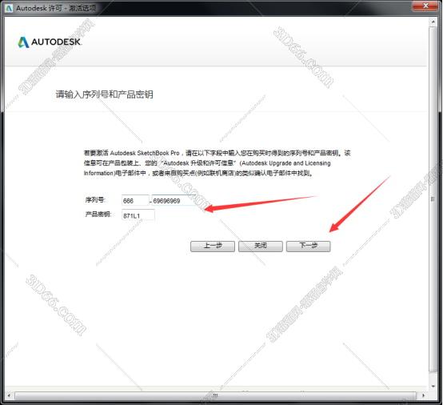Focus the serial number field containing 69696969
The image size is (443, 405).
click(x=174, y=201)
